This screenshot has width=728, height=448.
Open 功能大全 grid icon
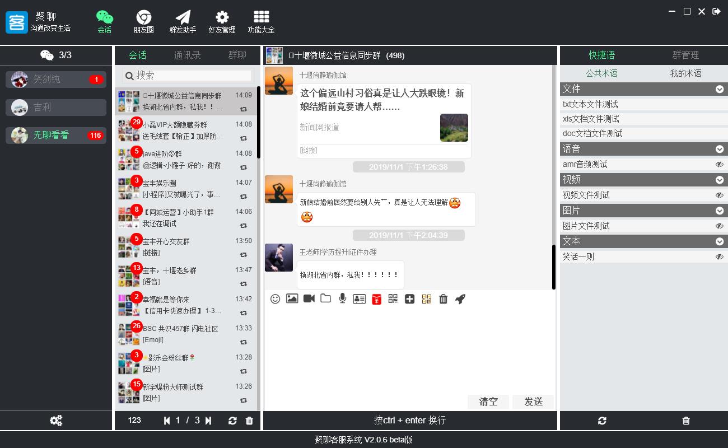click(261, 22)
